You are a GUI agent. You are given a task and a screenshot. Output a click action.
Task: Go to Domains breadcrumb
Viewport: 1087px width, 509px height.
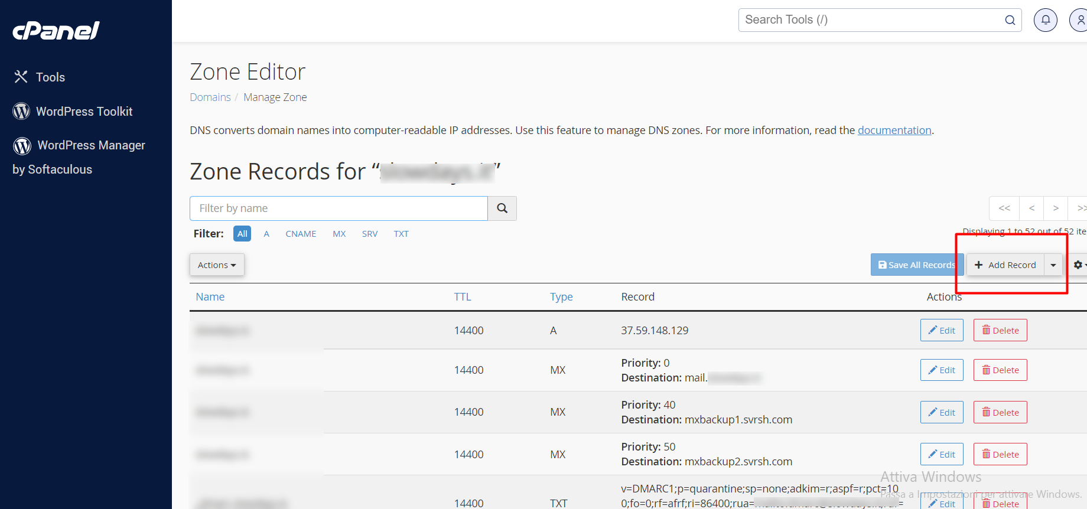coord(210,97)
